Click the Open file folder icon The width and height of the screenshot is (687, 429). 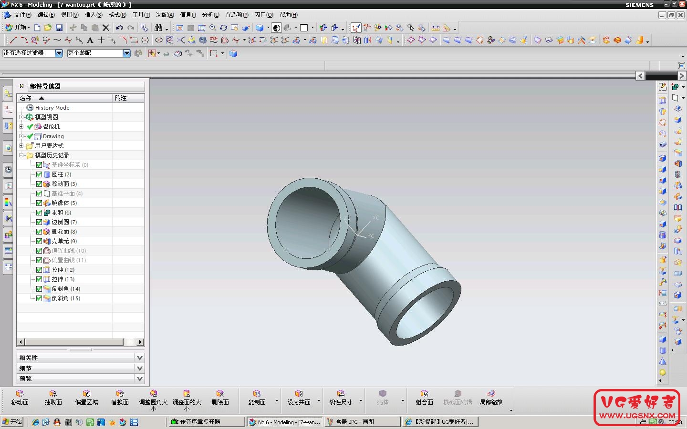48,28
